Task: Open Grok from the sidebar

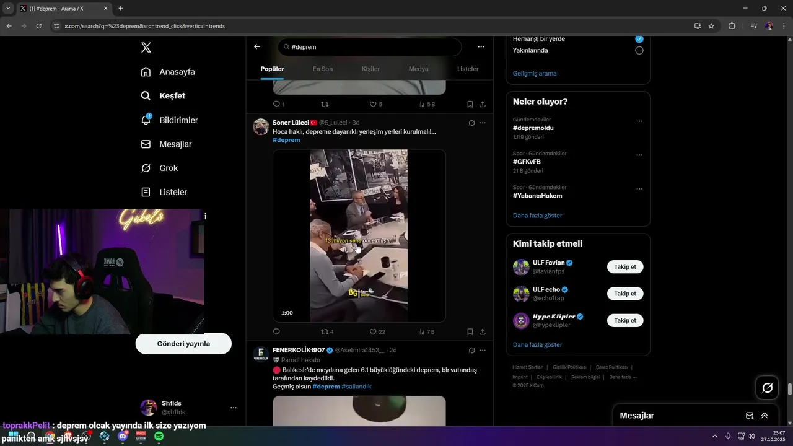Action: 159,168
